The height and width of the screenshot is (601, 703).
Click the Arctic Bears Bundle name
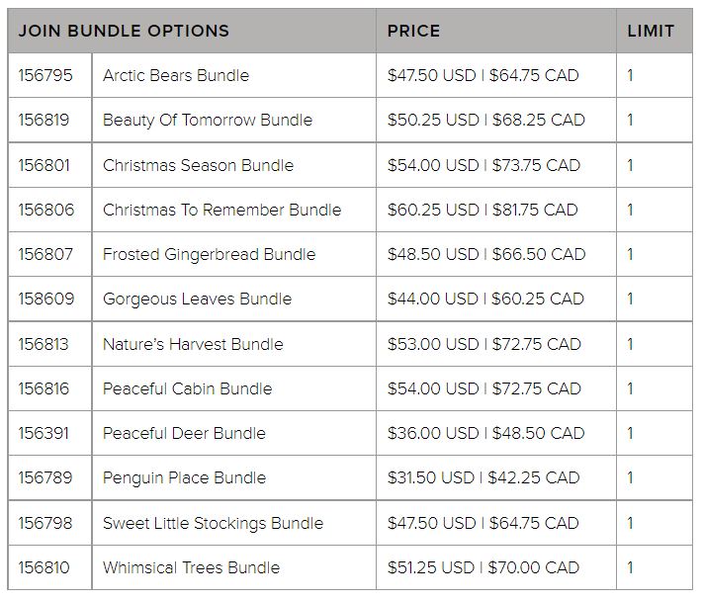click(x=176, y=75)
